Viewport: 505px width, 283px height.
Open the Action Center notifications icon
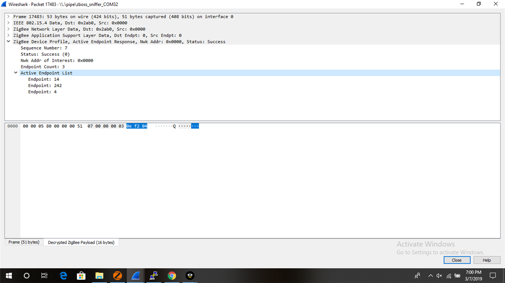493,276
